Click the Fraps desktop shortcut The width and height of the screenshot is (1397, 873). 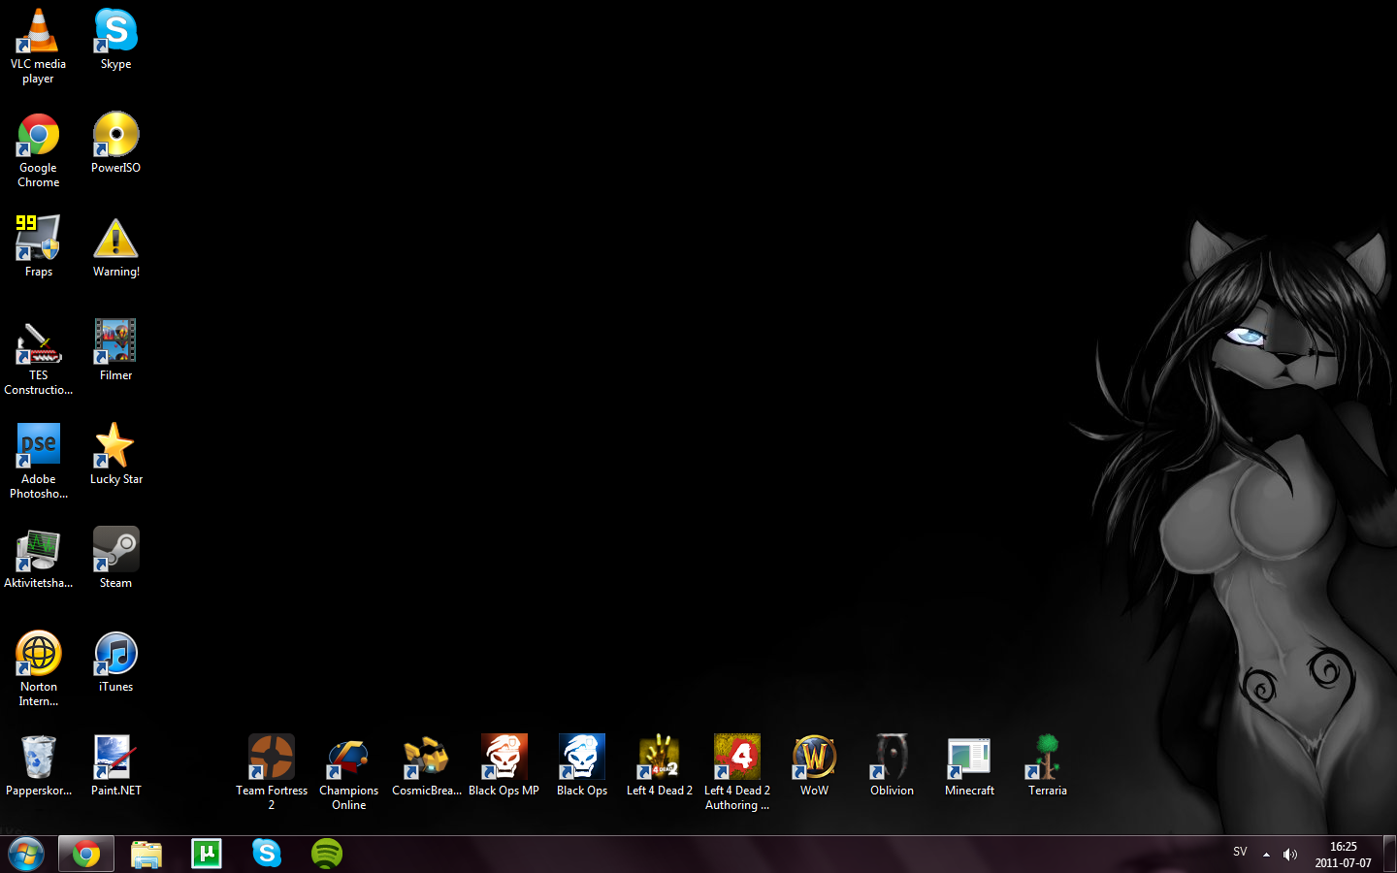click(39, 247)
